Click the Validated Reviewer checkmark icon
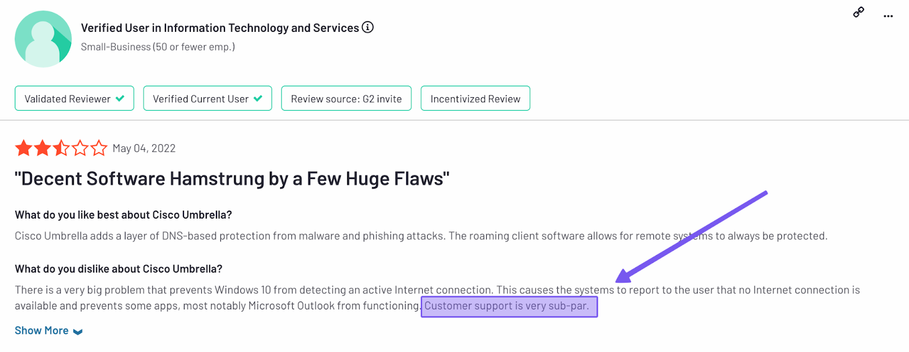The height and width of the screenshot is (352, 909). (x=120, y=98)
